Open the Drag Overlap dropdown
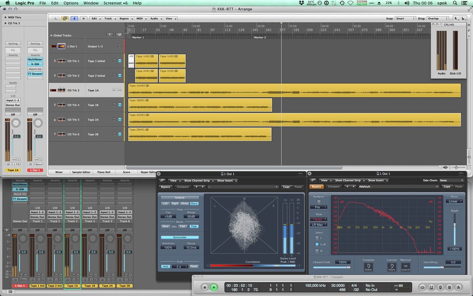 [x=438, y=18]
